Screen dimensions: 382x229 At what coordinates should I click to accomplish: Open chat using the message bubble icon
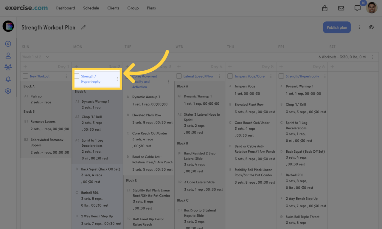[x=357, y=8]
